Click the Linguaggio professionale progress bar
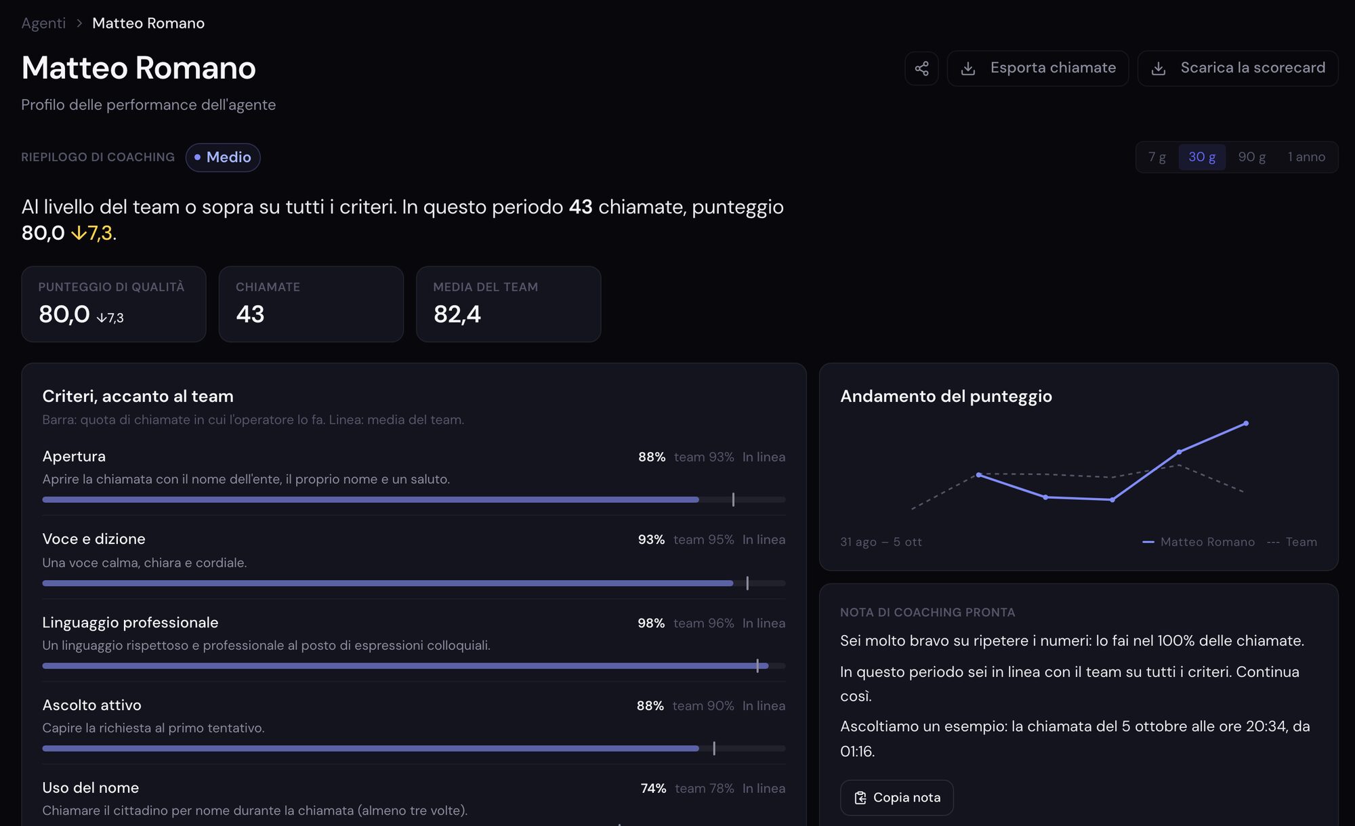 413,666
